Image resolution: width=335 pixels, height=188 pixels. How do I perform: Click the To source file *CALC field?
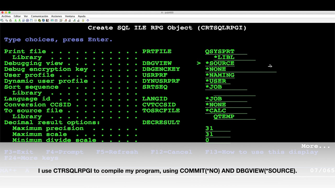click(x=226, y=111)
